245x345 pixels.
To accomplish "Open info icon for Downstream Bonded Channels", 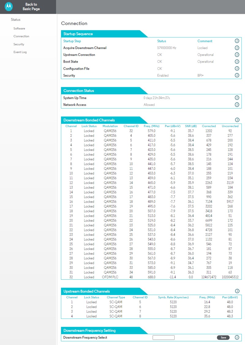I will coord(237,120).
